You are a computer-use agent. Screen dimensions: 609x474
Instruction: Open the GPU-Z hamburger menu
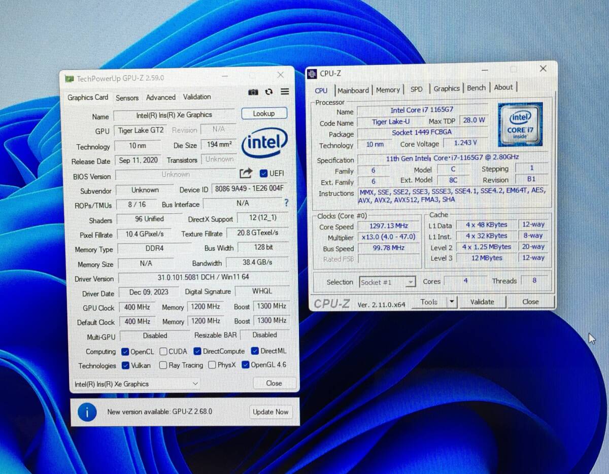coord(285,91)
